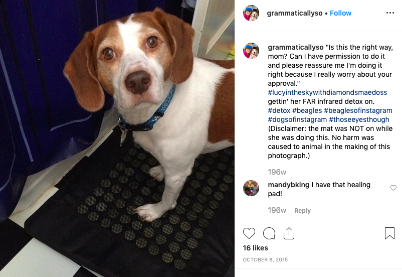Open mandybking username link in comment

click(x=289, y=185)
